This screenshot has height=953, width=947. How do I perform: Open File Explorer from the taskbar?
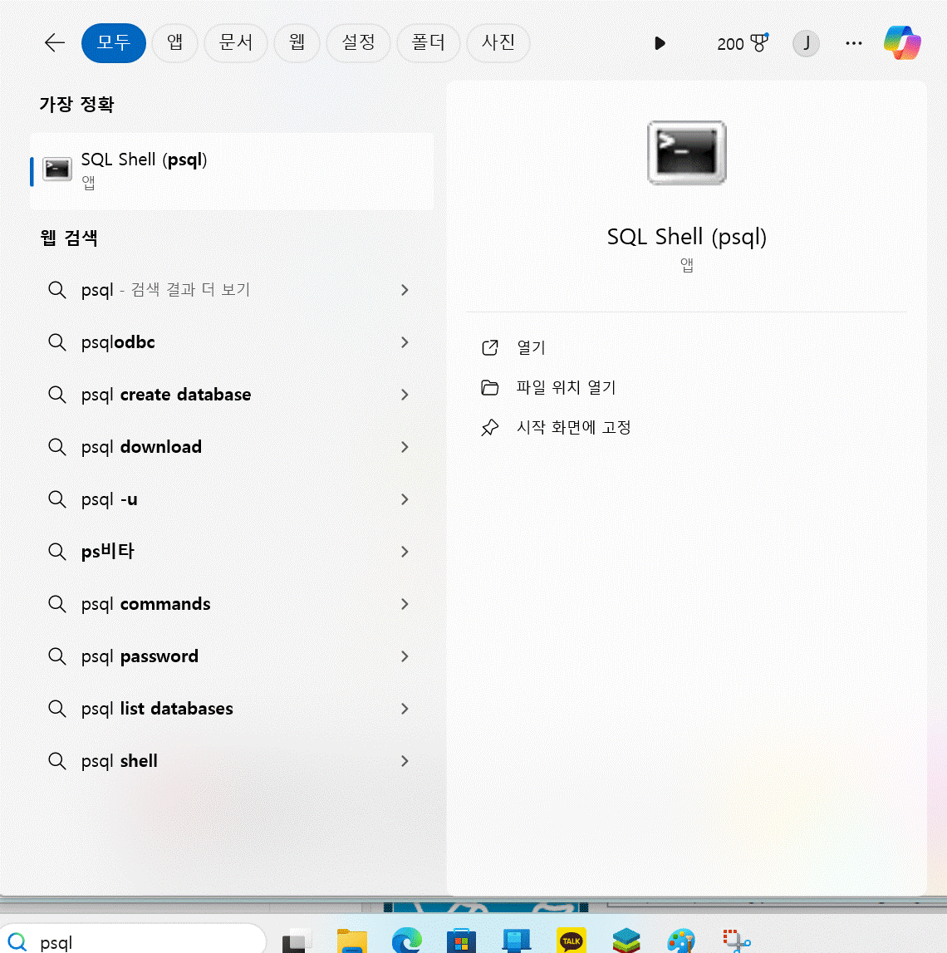pyautogui.click(x=352, y=941)
